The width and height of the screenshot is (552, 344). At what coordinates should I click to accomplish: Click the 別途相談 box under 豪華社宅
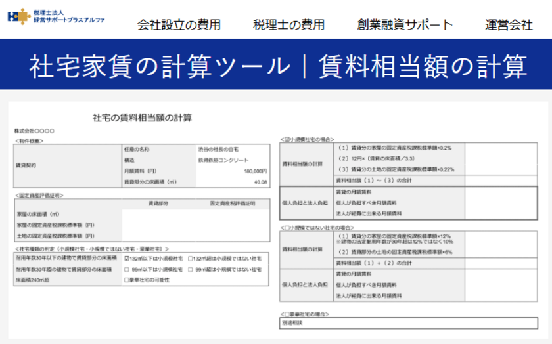(408, 323)
